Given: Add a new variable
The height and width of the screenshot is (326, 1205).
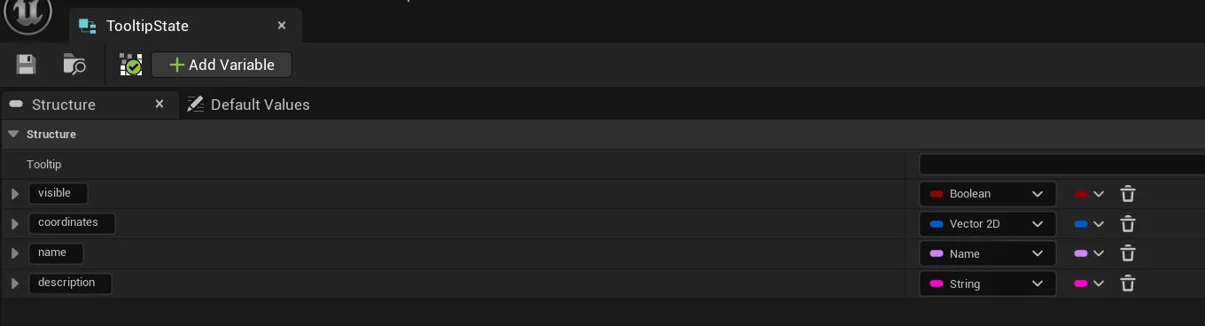Looking at the screenshot, I should (x=222, y=65).
